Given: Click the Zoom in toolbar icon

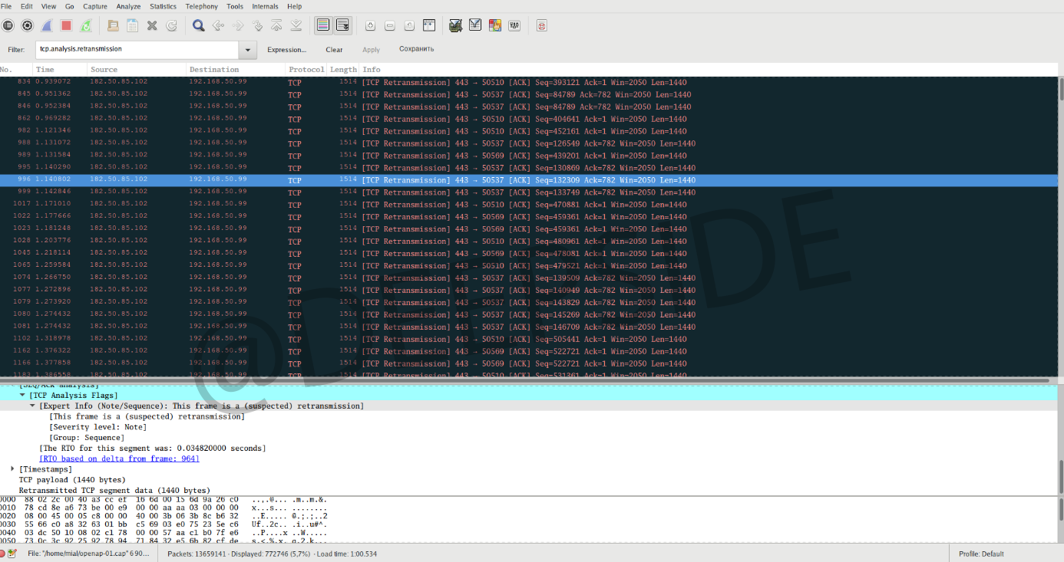Looking at the screenshot, I should point(370,25).
